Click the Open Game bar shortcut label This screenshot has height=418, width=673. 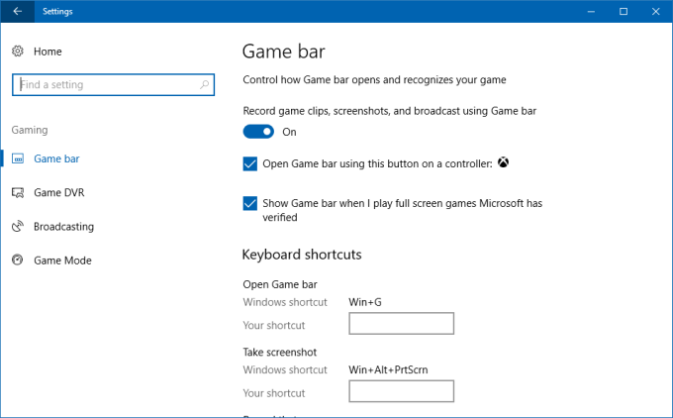click(280, 284)
